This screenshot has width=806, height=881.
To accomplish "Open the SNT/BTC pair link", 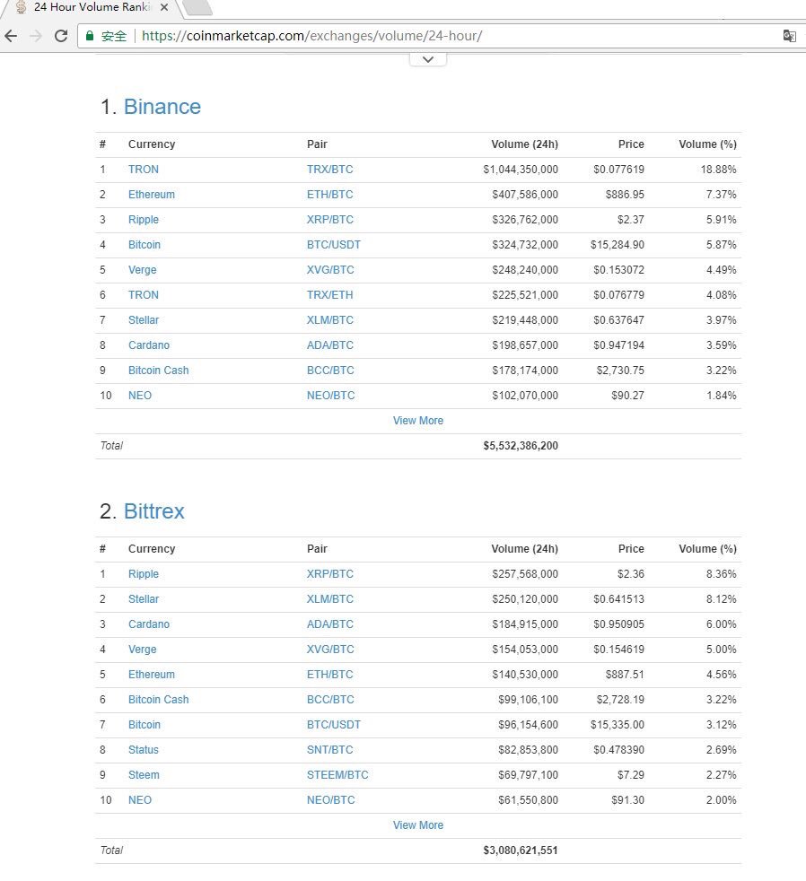I will [x=330, y=750].
